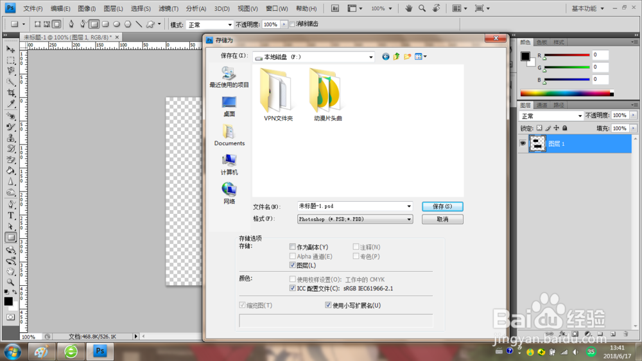This screenshot has width=642, height=361.
Task: Select the Zoom tool in toolbox
Action: pyautogui.click(x=11, y=282)
